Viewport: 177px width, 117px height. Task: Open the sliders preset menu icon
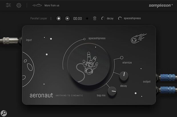pos(8,5)
